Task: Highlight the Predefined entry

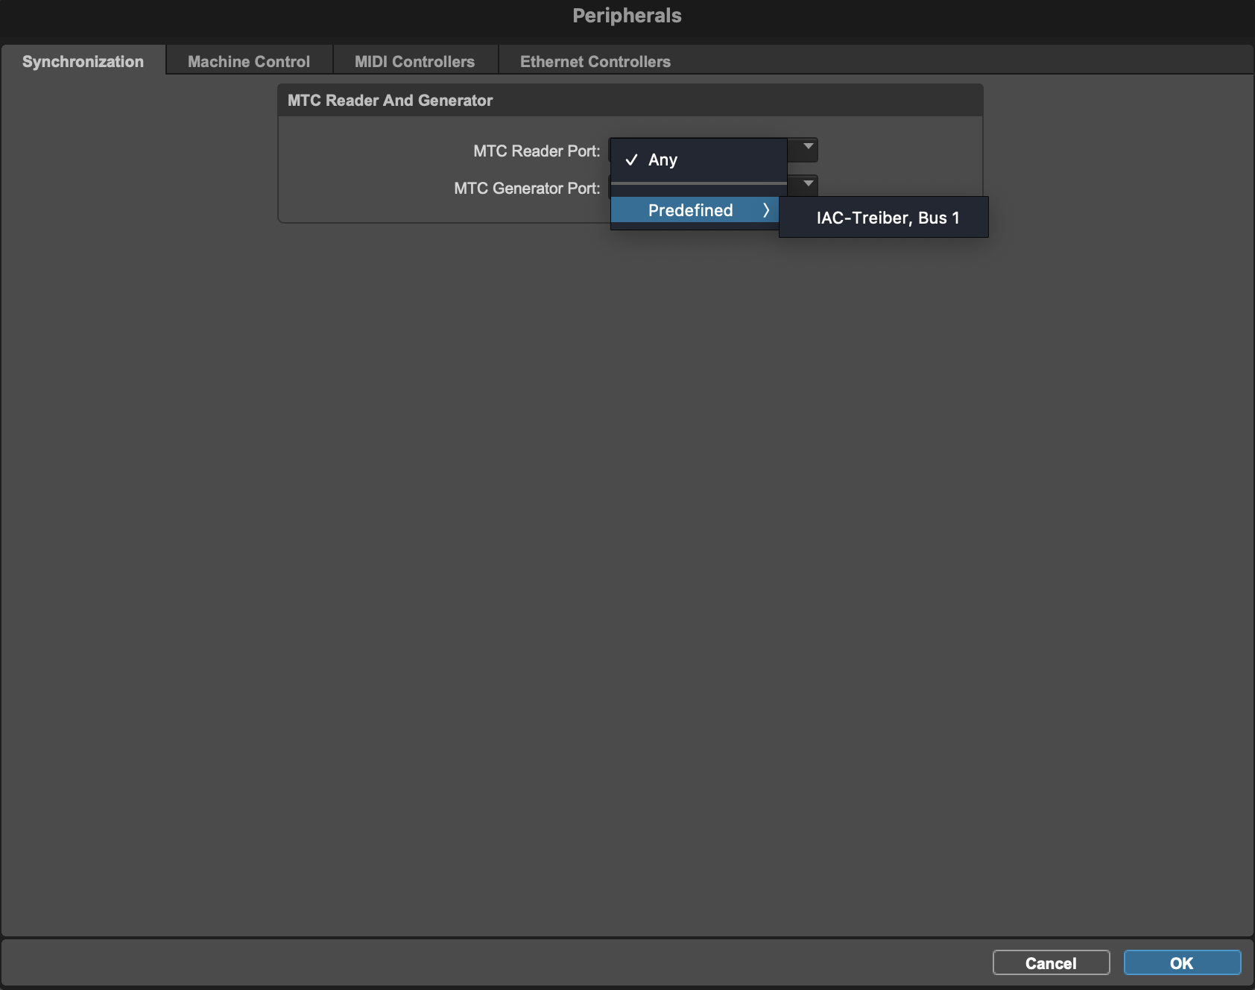Action: click(x=690, y=209)
